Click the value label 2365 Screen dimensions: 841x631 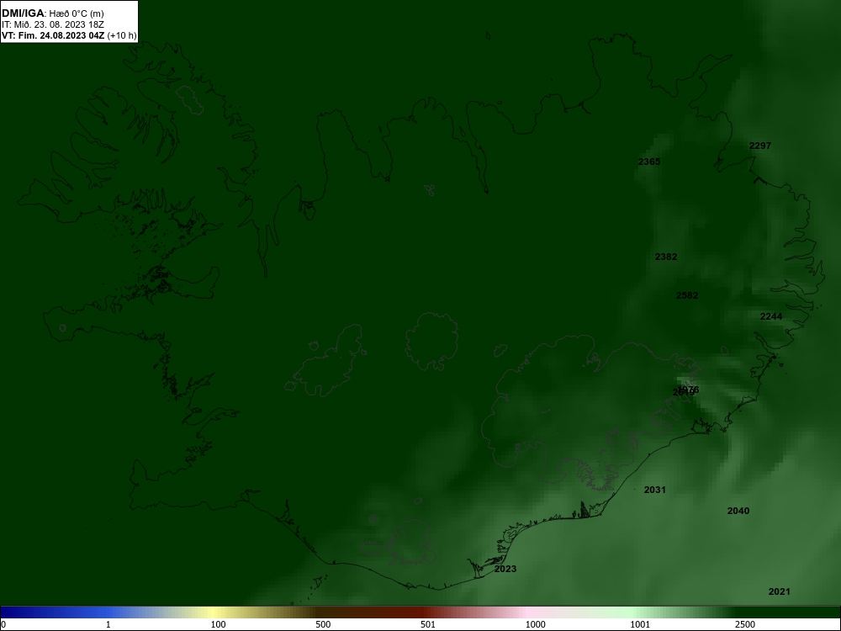tap(649, 162)
